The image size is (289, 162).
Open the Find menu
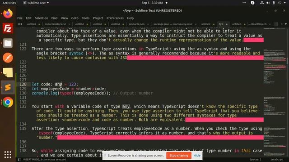tap(54, 18)
